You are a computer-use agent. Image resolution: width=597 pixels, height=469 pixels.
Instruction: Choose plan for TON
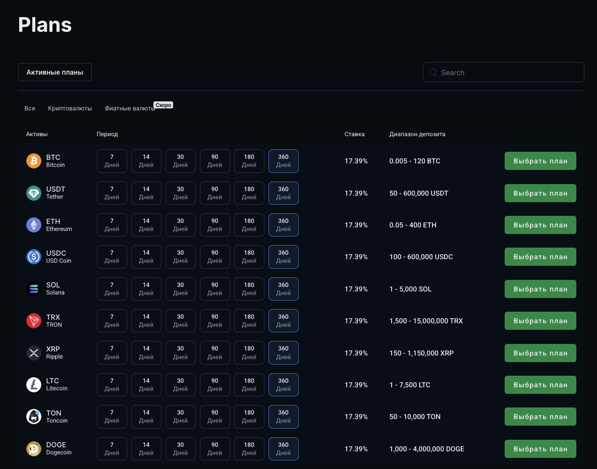tap(540, 417)
